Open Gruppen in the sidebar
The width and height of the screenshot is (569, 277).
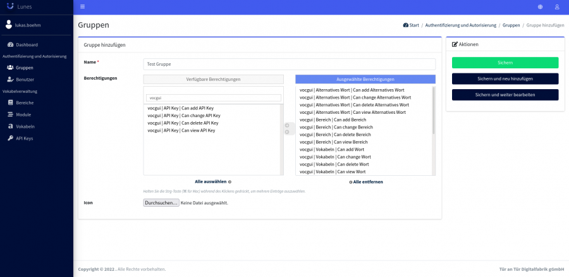tap(25, 67)
